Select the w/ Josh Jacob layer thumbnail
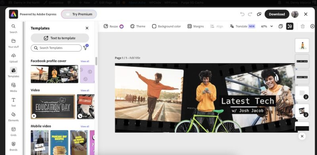 pos(302,61)
